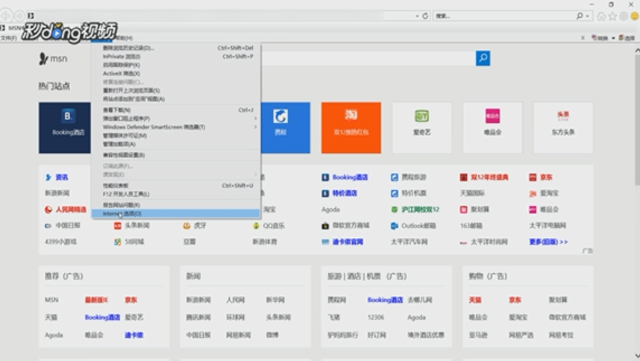The height and width of the screenshot is (361, 640).
Task: Open the 4399小游戏 link
Action: coord(60,242)
